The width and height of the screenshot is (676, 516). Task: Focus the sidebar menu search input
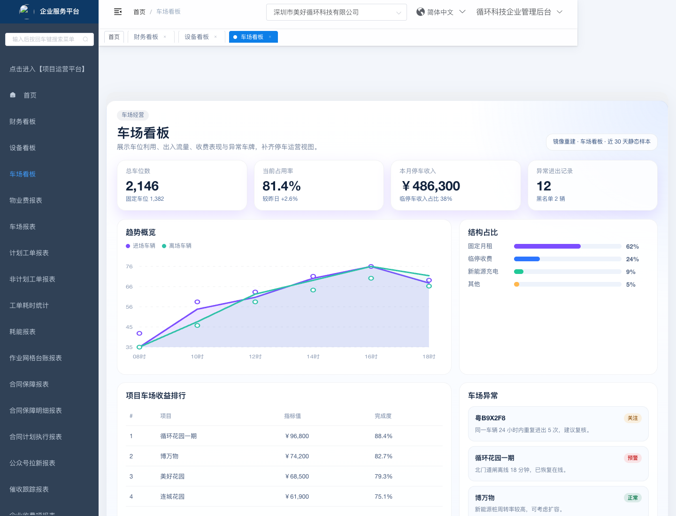point(45,39)
